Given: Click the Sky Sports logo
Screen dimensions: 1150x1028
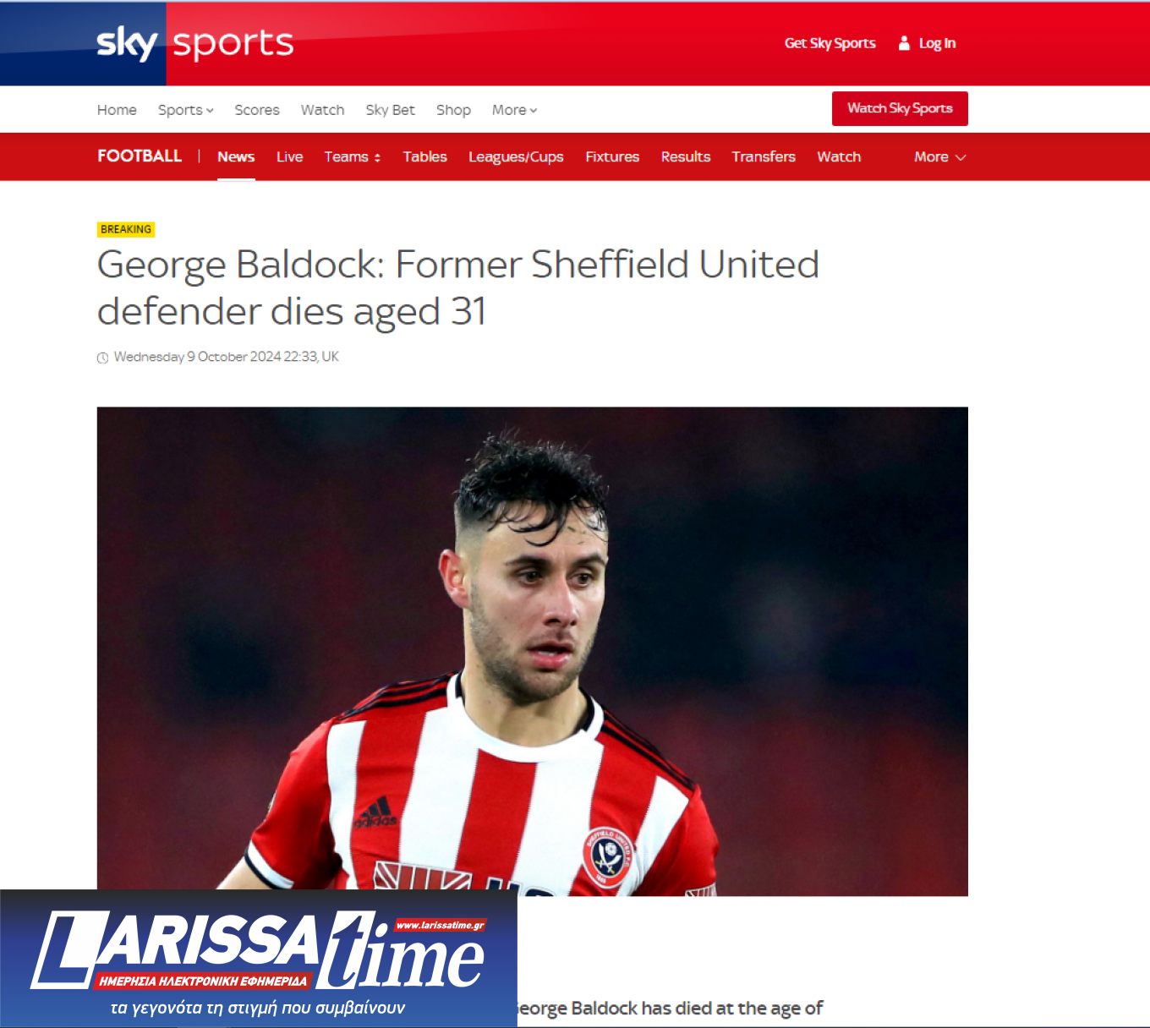Looking at the screenshot, I should click(195, 43).
